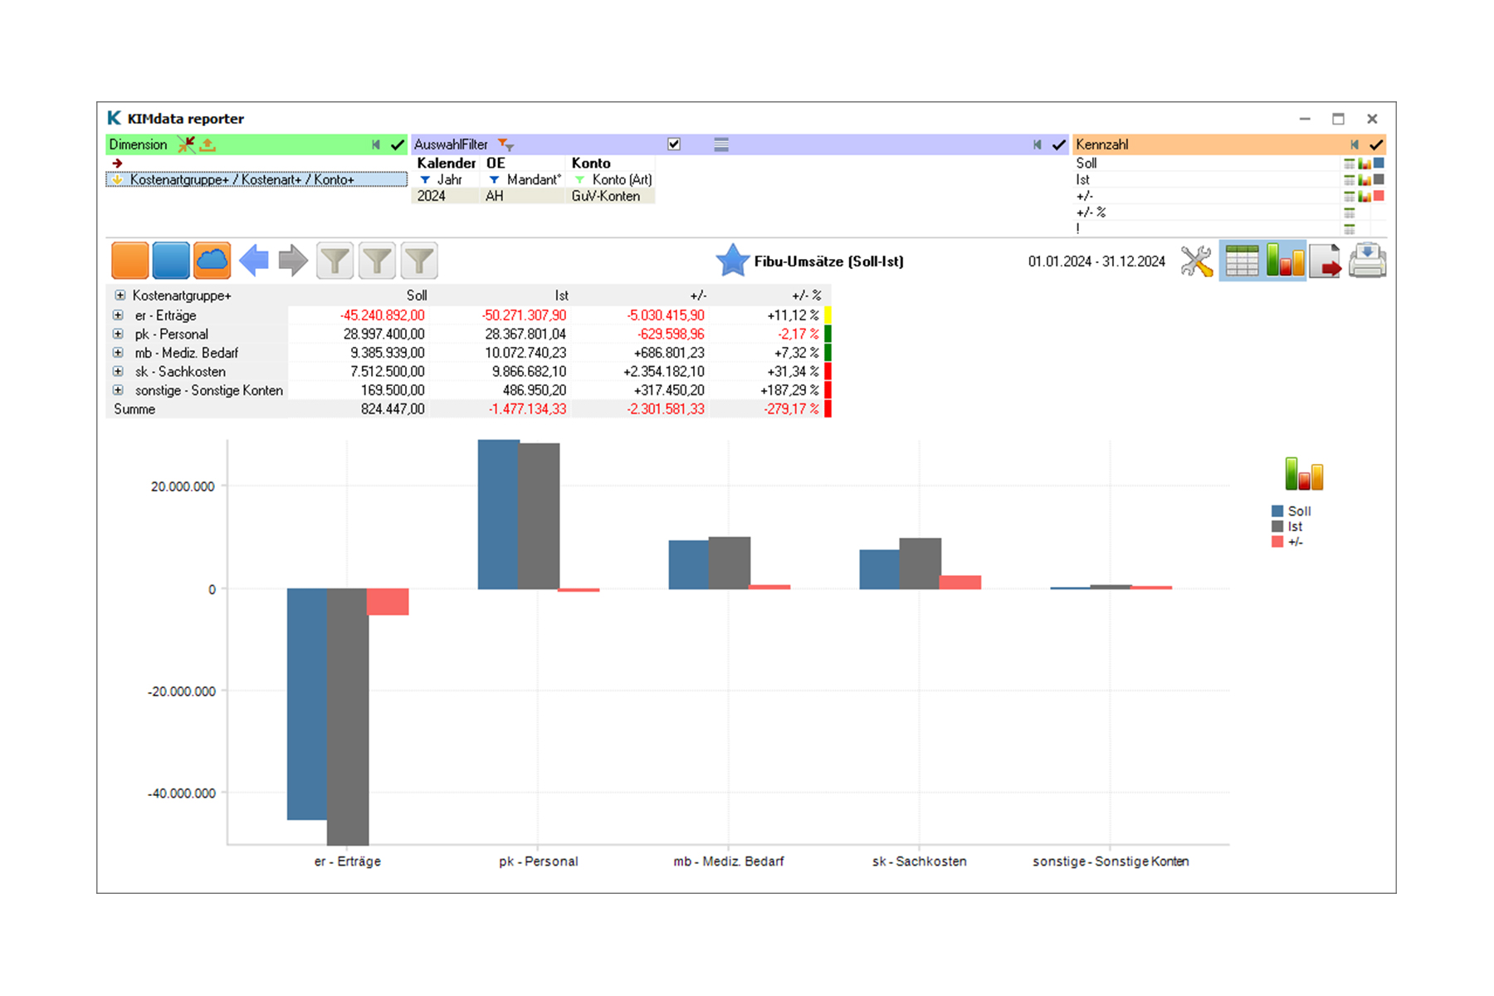This screenshot has width=1494, height=996.
Task: Toggle the large bar chart view icon
Action: (x=1285, y=261)
